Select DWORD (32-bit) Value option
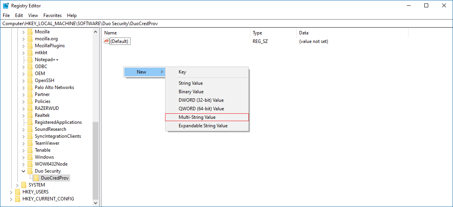This screenshot has height=207, width=453. click(x=201, y=100)
